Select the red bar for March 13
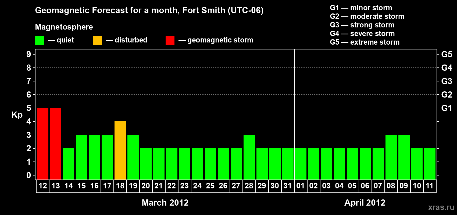 click(x=56, y=144)
